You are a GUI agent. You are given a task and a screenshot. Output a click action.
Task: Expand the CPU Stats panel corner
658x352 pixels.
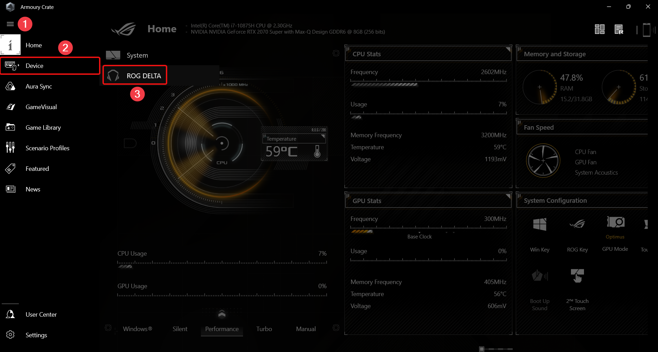pos(508,49)
